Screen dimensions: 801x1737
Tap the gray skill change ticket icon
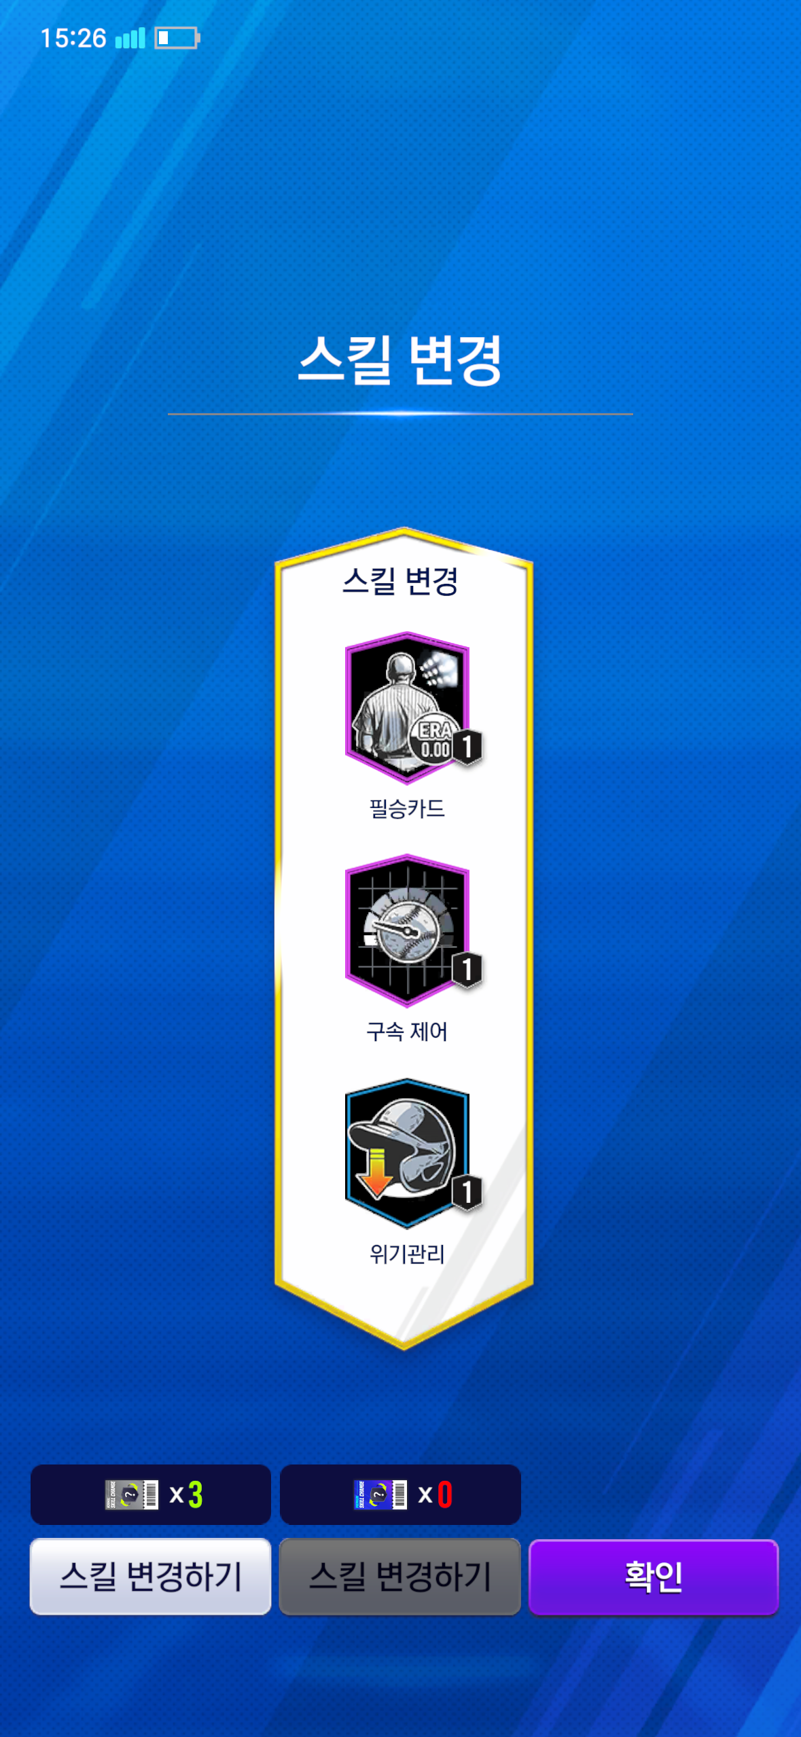pos(132,1494)
